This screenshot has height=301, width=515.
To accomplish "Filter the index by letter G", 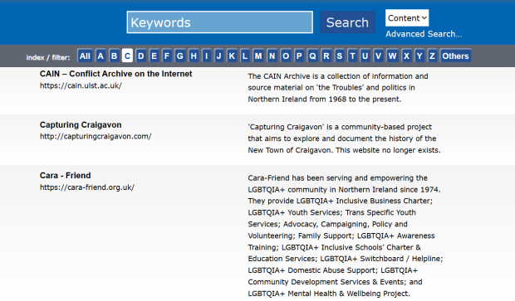I will pyautogui.click(x=180, y=56).
